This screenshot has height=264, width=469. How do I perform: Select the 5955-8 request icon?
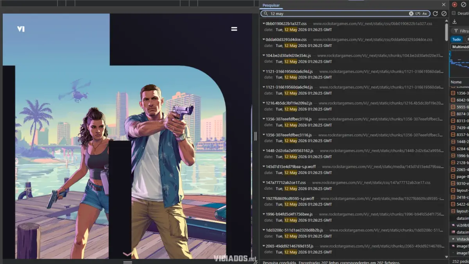point(453,107)
